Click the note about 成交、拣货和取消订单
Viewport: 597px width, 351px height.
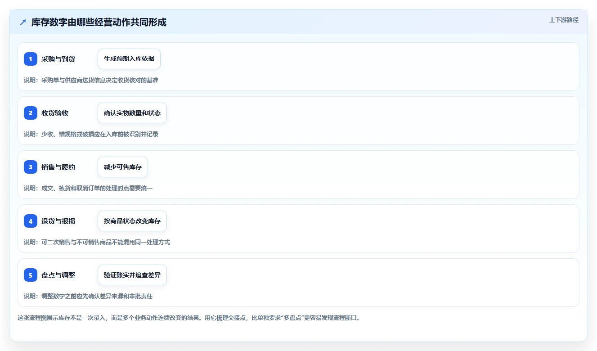[88, 188]
